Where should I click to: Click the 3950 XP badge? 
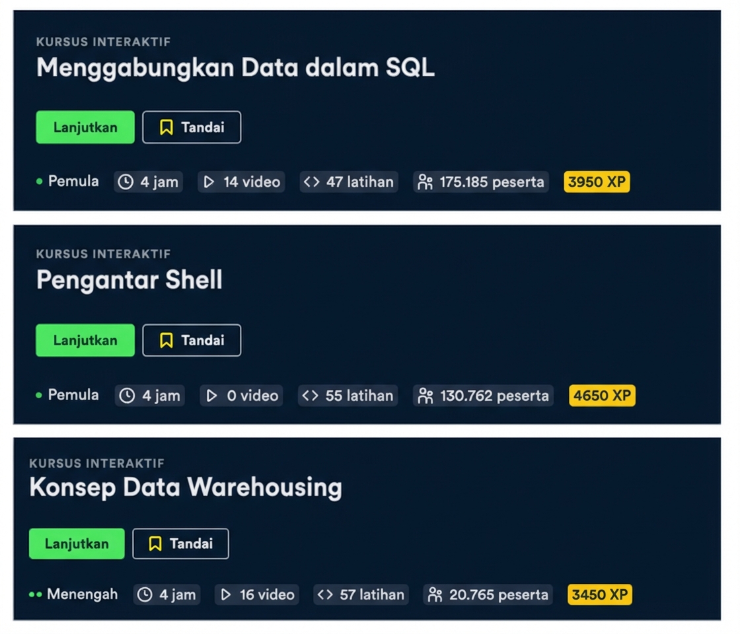point(596,182)
